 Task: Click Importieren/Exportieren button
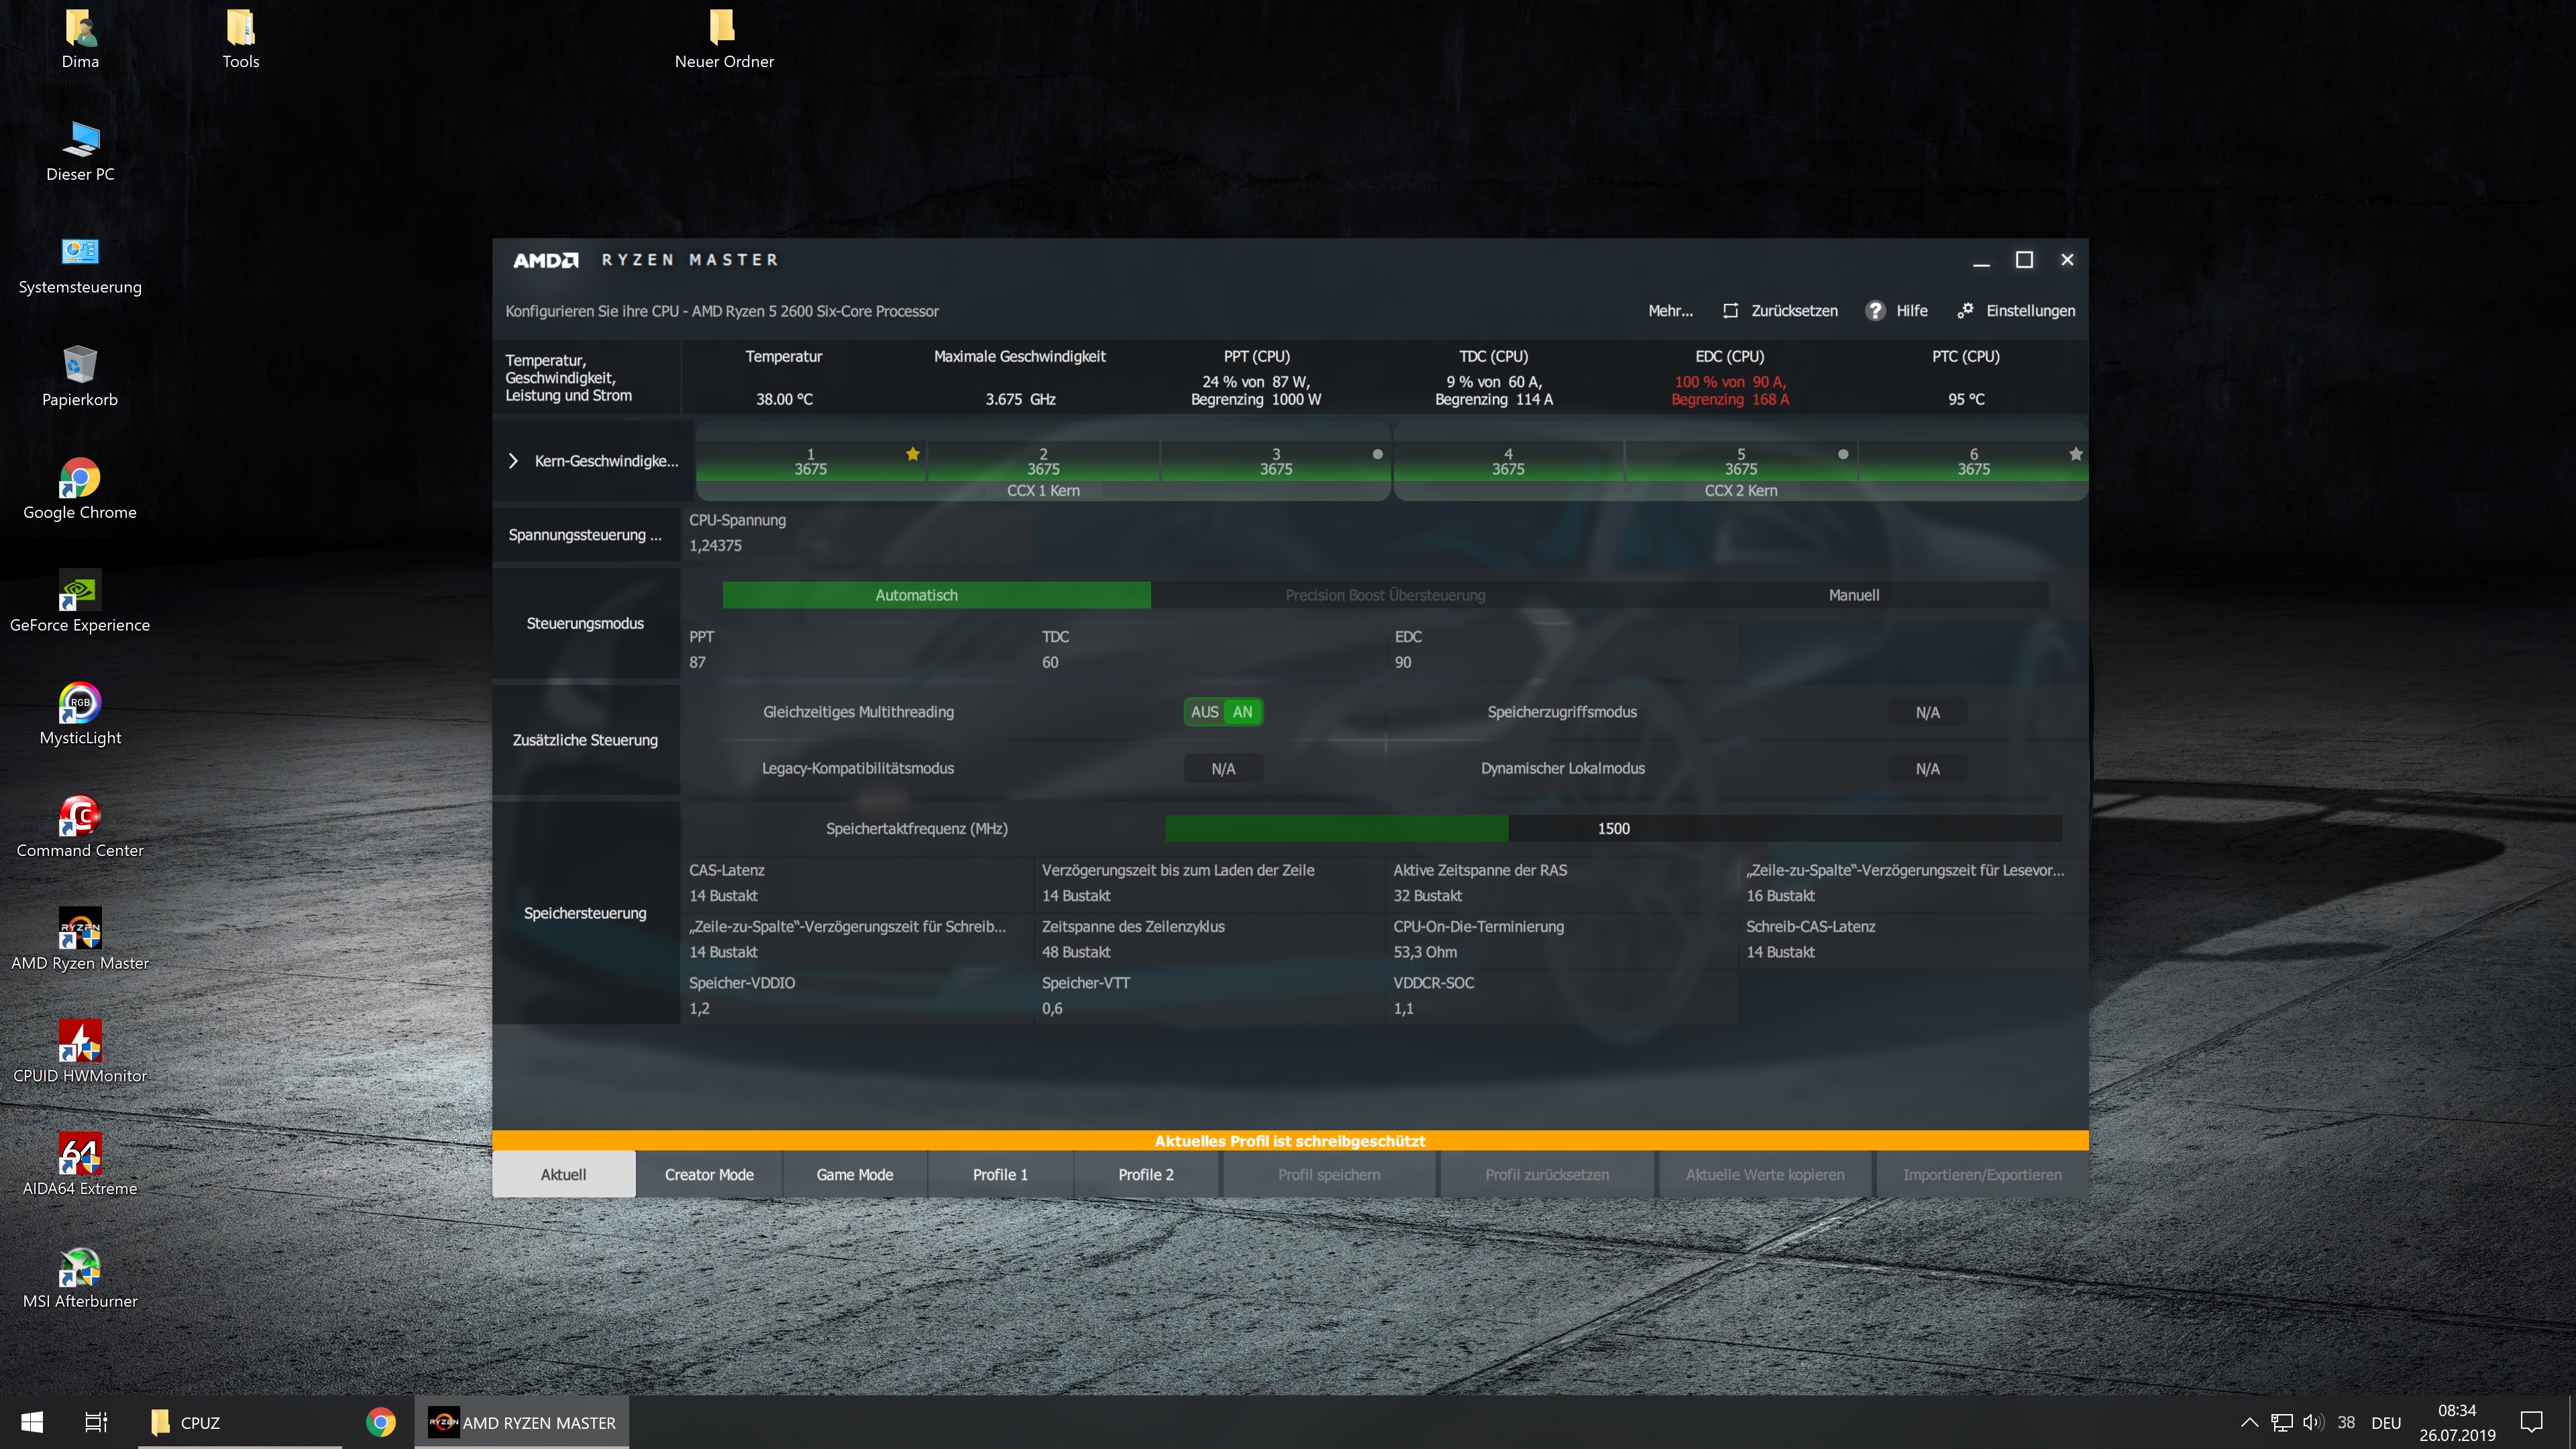pos(1981,1174)
